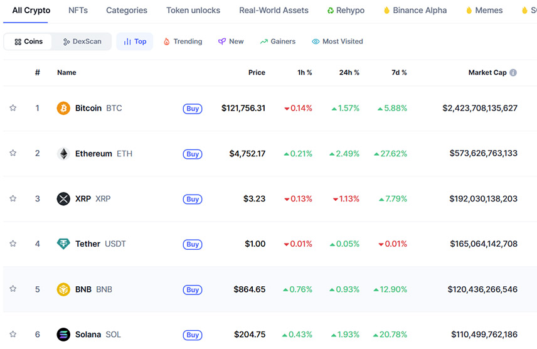
Task: Open the Bitcoin BTC name link
Action: coord(98,109)
